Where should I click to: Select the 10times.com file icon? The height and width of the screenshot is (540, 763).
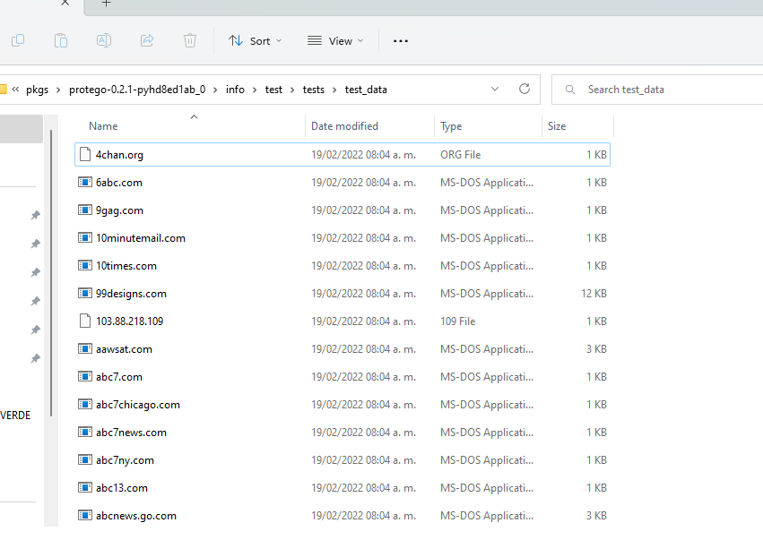(85, 265)
